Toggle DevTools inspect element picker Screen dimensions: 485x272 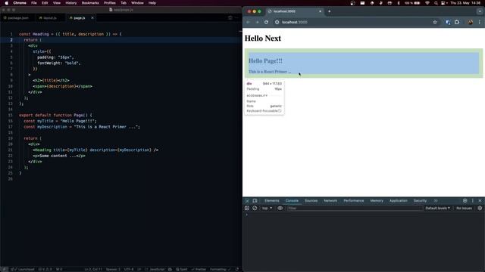(247, 201)
